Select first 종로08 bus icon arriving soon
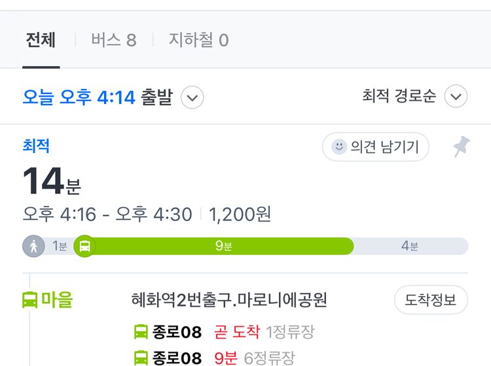The image size is (491, 366). click(141, 331)
